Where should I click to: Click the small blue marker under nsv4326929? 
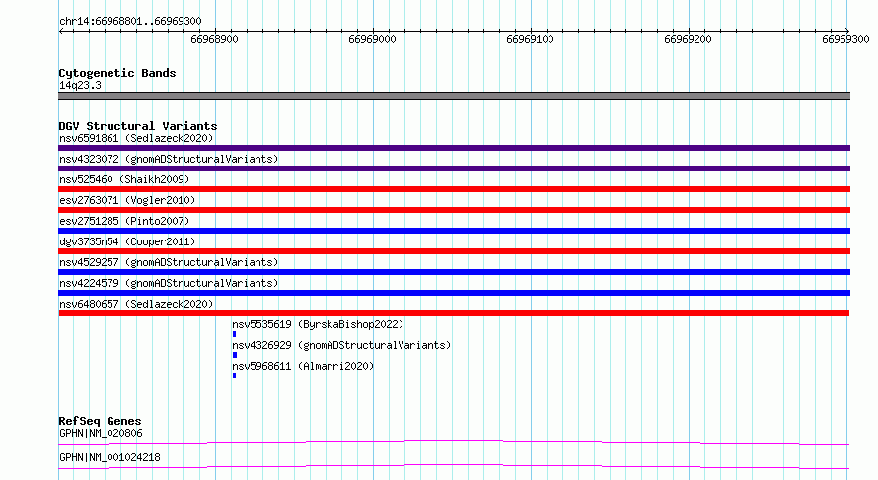coord(235,355)
